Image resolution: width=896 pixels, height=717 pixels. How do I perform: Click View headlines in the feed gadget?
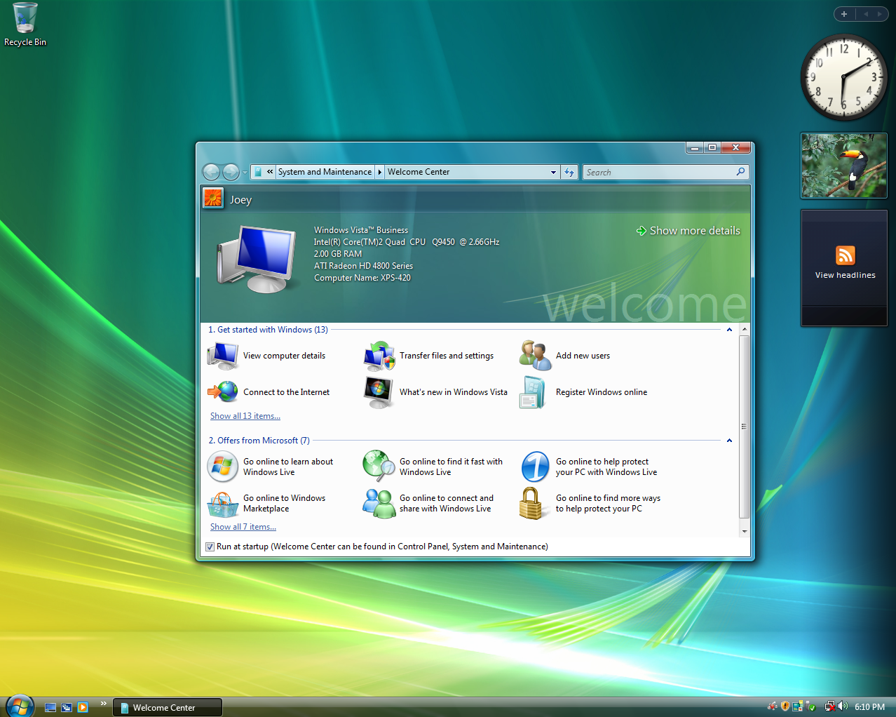(845, 275)
